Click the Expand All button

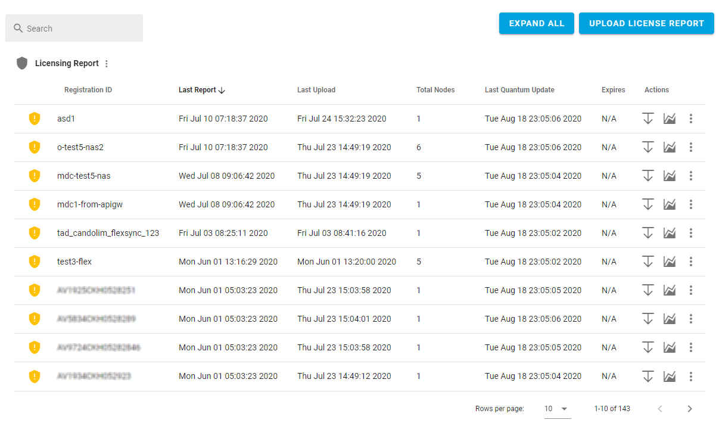tap(536, 23)
